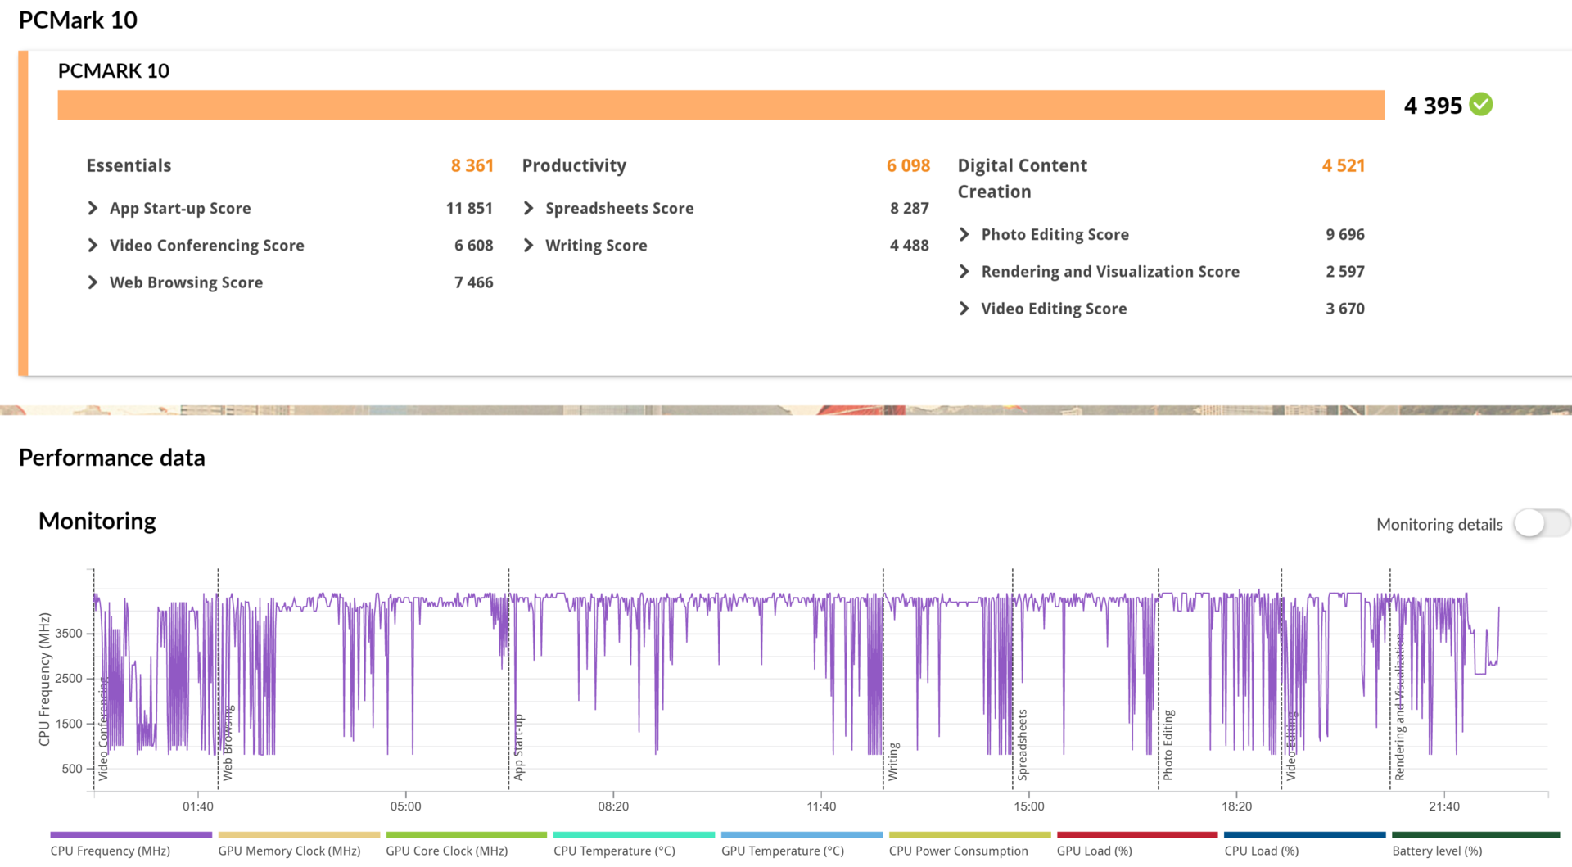Click the Digital Content Creation score 4 521
1572x867 pixels.
coord(1344,165)
